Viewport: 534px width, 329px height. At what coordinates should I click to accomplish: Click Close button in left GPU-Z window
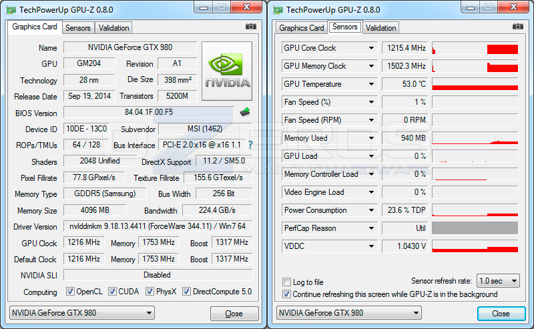pyautogui.click(x=234, y=314)
